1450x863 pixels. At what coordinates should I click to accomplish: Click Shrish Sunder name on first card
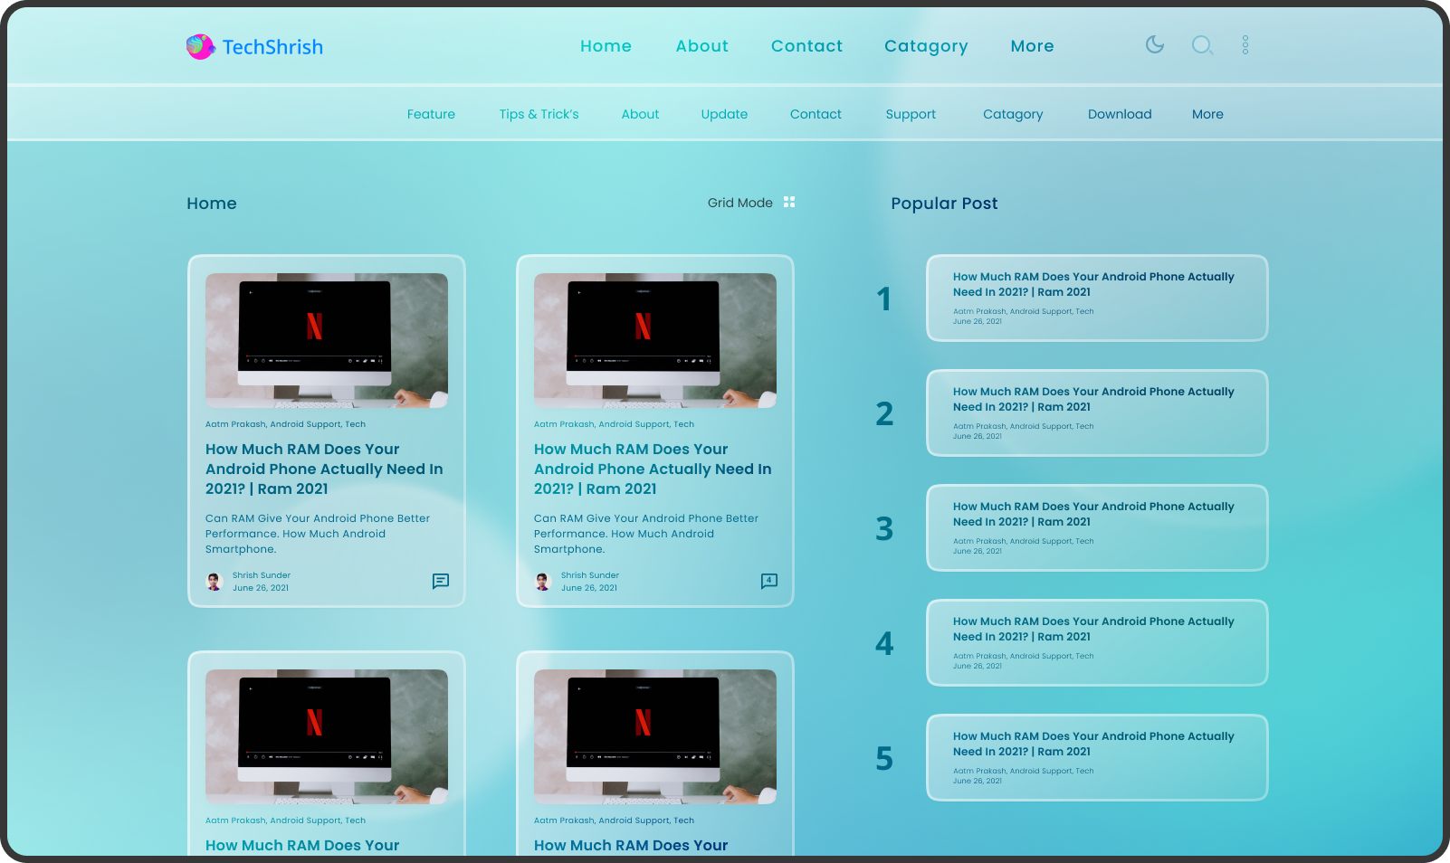(262, 575)
